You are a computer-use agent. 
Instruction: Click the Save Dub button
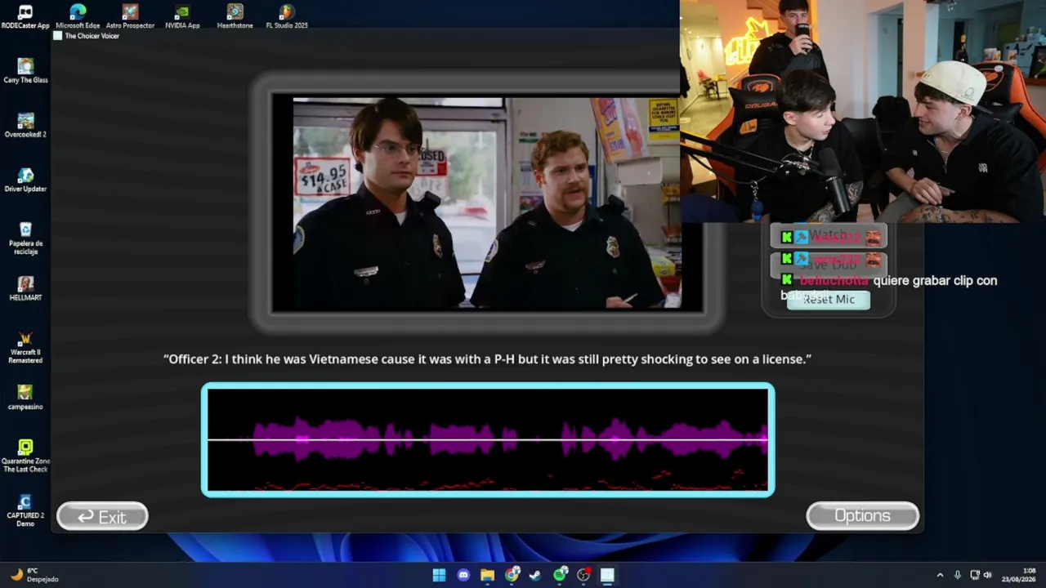click(x=829, y=265)
